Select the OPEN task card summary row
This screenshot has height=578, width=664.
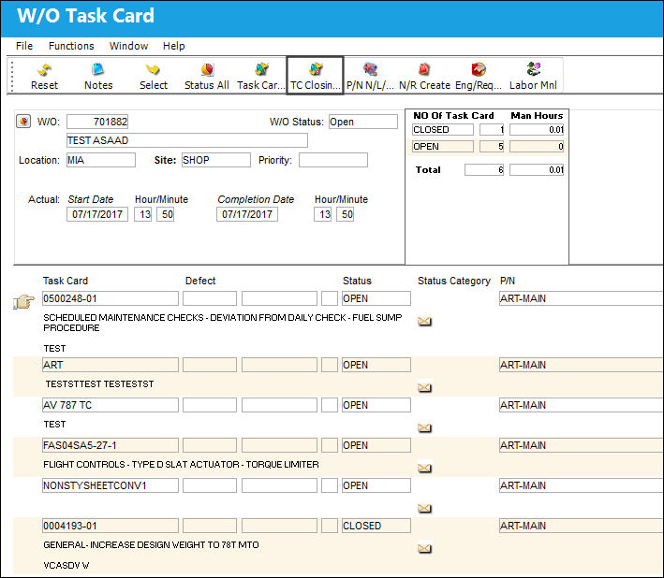tap(487, 147)
